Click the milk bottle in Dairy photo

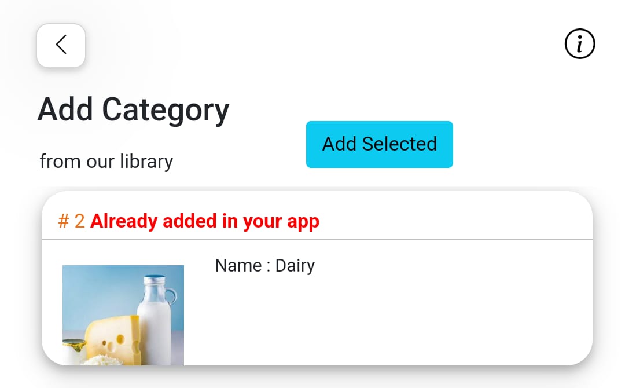click(x=156, y=319)
